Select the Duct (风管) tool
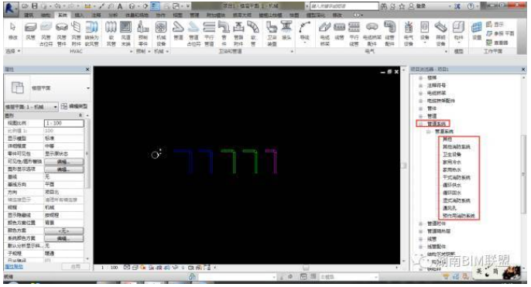 (x=30, y=32)
